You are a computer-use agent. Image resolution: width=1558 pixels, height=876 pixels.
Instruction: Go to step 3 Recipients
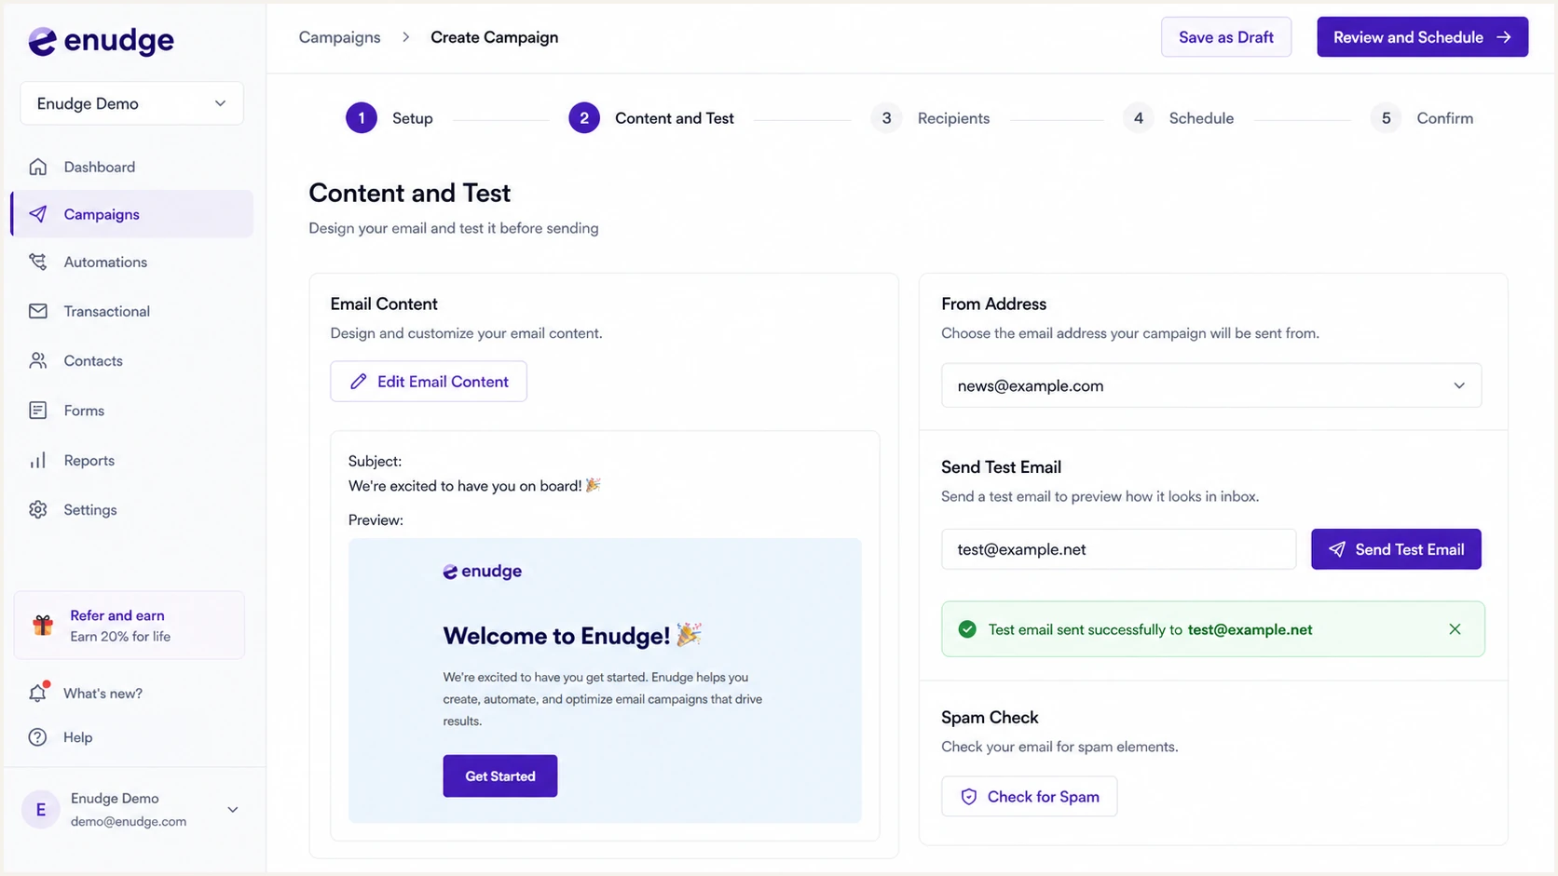(x=931, y=118)
